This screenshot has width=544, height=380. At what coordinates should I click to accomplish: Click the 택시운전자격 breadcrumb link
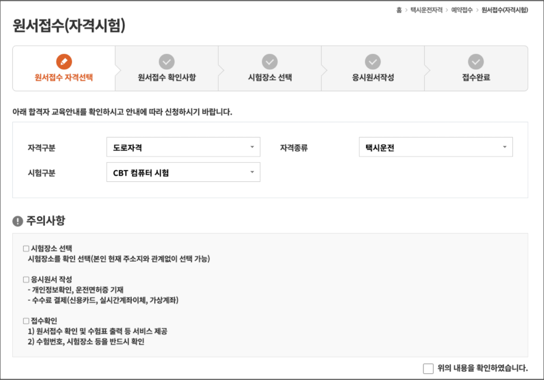click(426, 10)
